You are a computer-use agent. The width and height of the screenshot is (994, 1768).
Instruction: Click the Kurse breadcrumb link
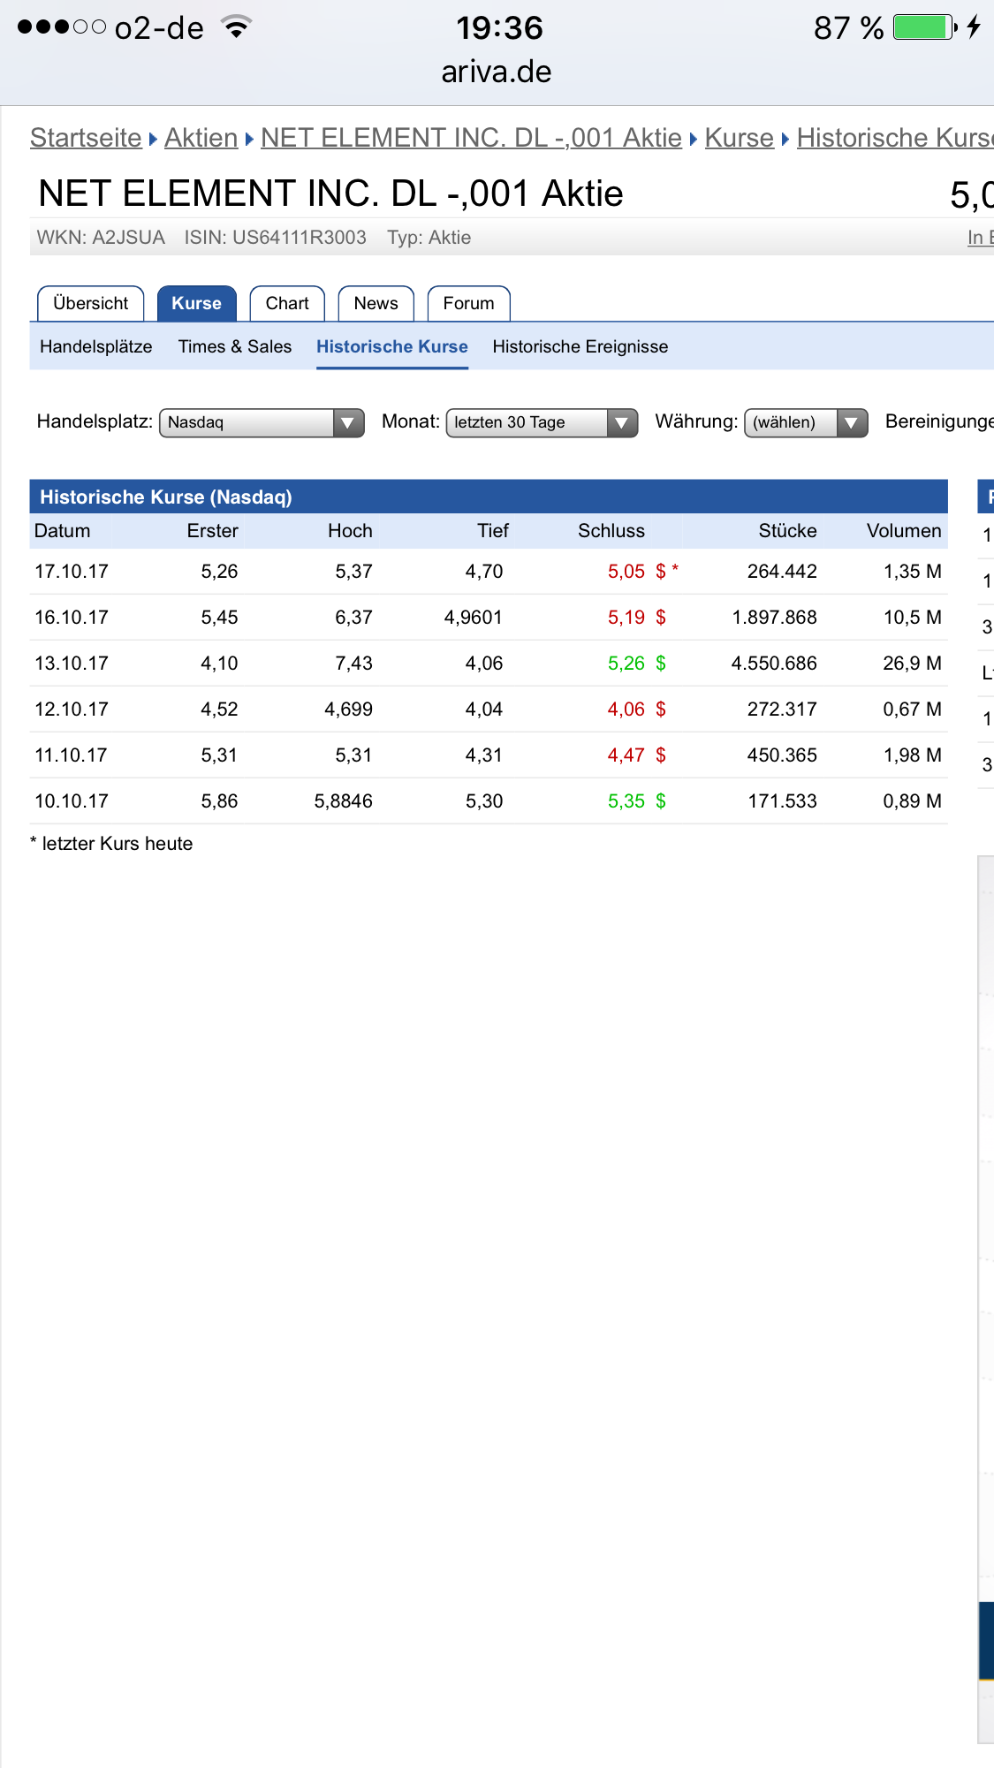tap(739, 138)
